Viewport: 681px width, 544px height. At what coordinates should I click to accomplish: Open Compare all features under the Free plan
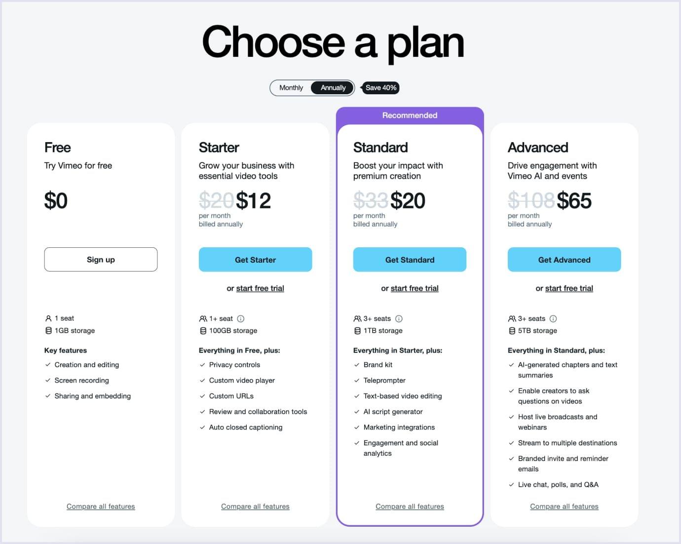[x=101, y=506]
